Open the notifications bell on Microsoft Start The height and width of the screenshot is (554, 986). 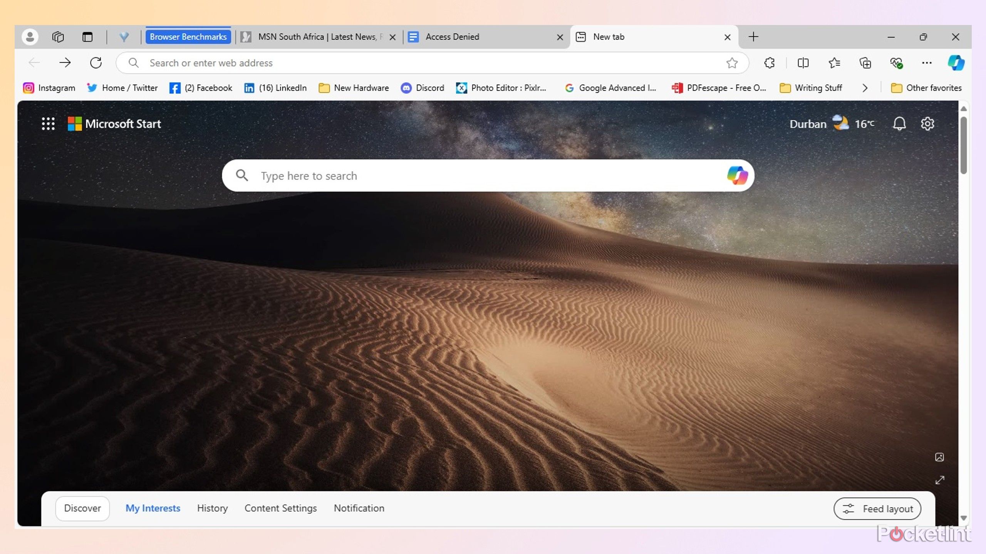[x=899, y=124]
